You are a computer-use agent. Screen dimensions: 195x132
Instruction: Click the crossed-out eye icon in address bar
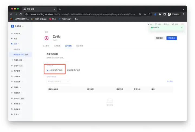point(145,14)
